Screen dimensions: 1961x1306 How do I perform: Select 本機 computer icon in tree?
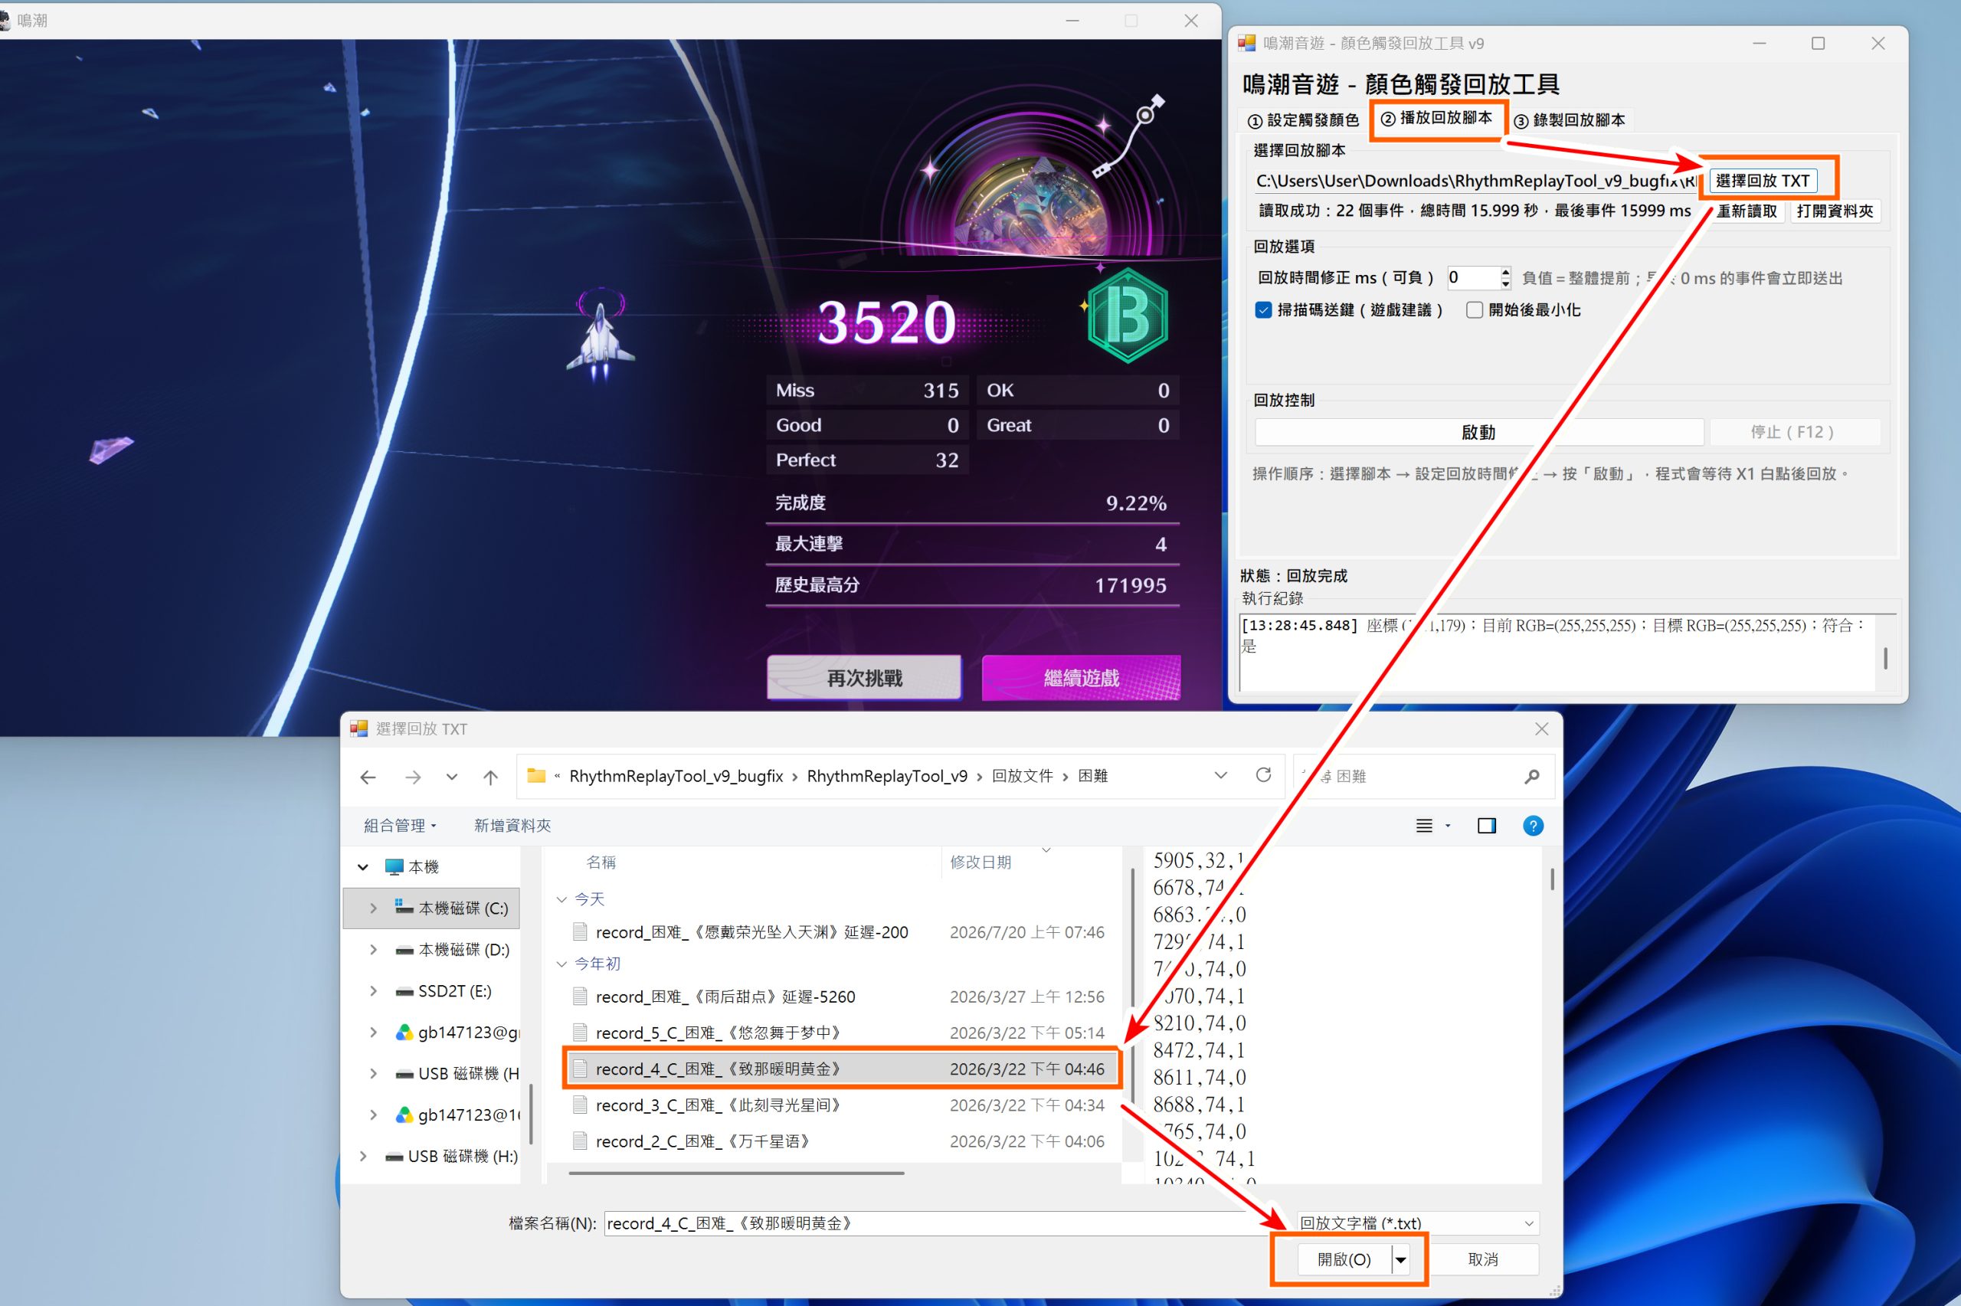[x=394, y=867]
